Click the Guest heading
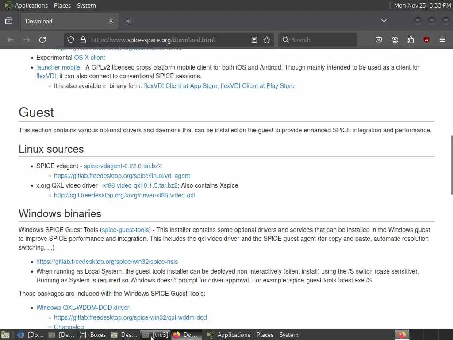453x340 pixels. 36,112
